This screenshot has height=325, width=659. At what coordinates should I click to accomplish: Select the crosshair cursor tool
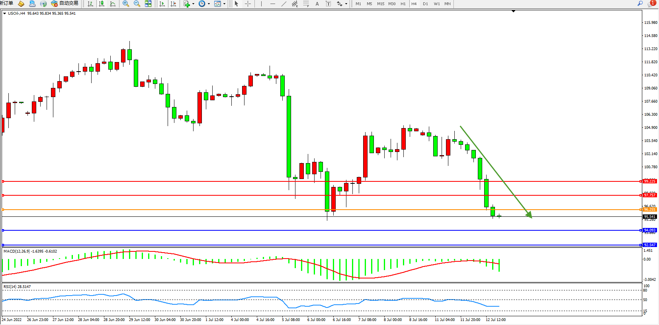coord(248,4)
